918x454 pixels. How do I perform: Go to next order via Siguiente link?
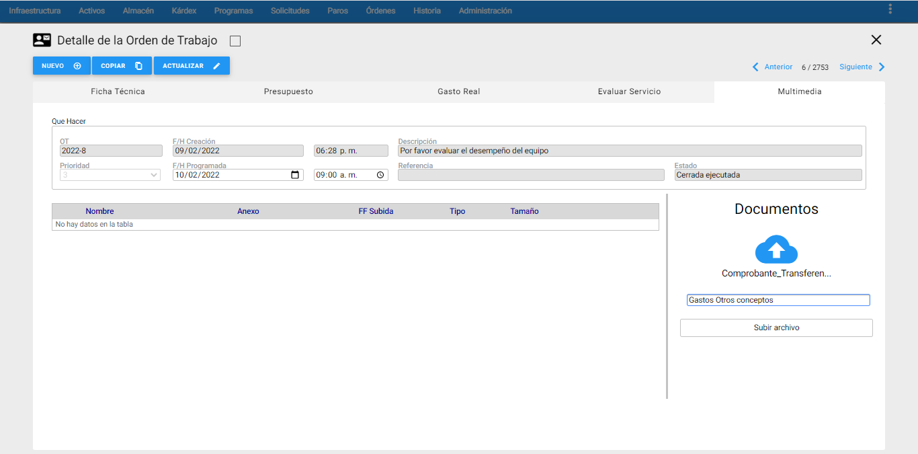tap(856, 67)
